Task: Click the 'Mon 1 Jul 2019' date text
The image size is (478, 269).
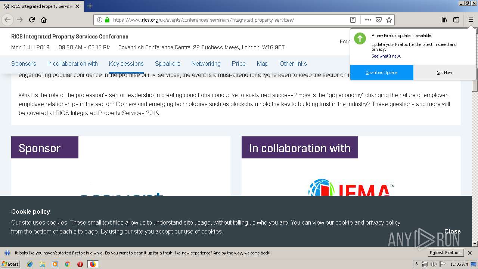Action: 30,47
